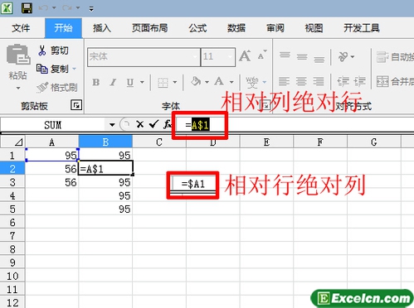Save the workbook with the floppy icon
Screen dimensions: 414x308
pos(27,8)
